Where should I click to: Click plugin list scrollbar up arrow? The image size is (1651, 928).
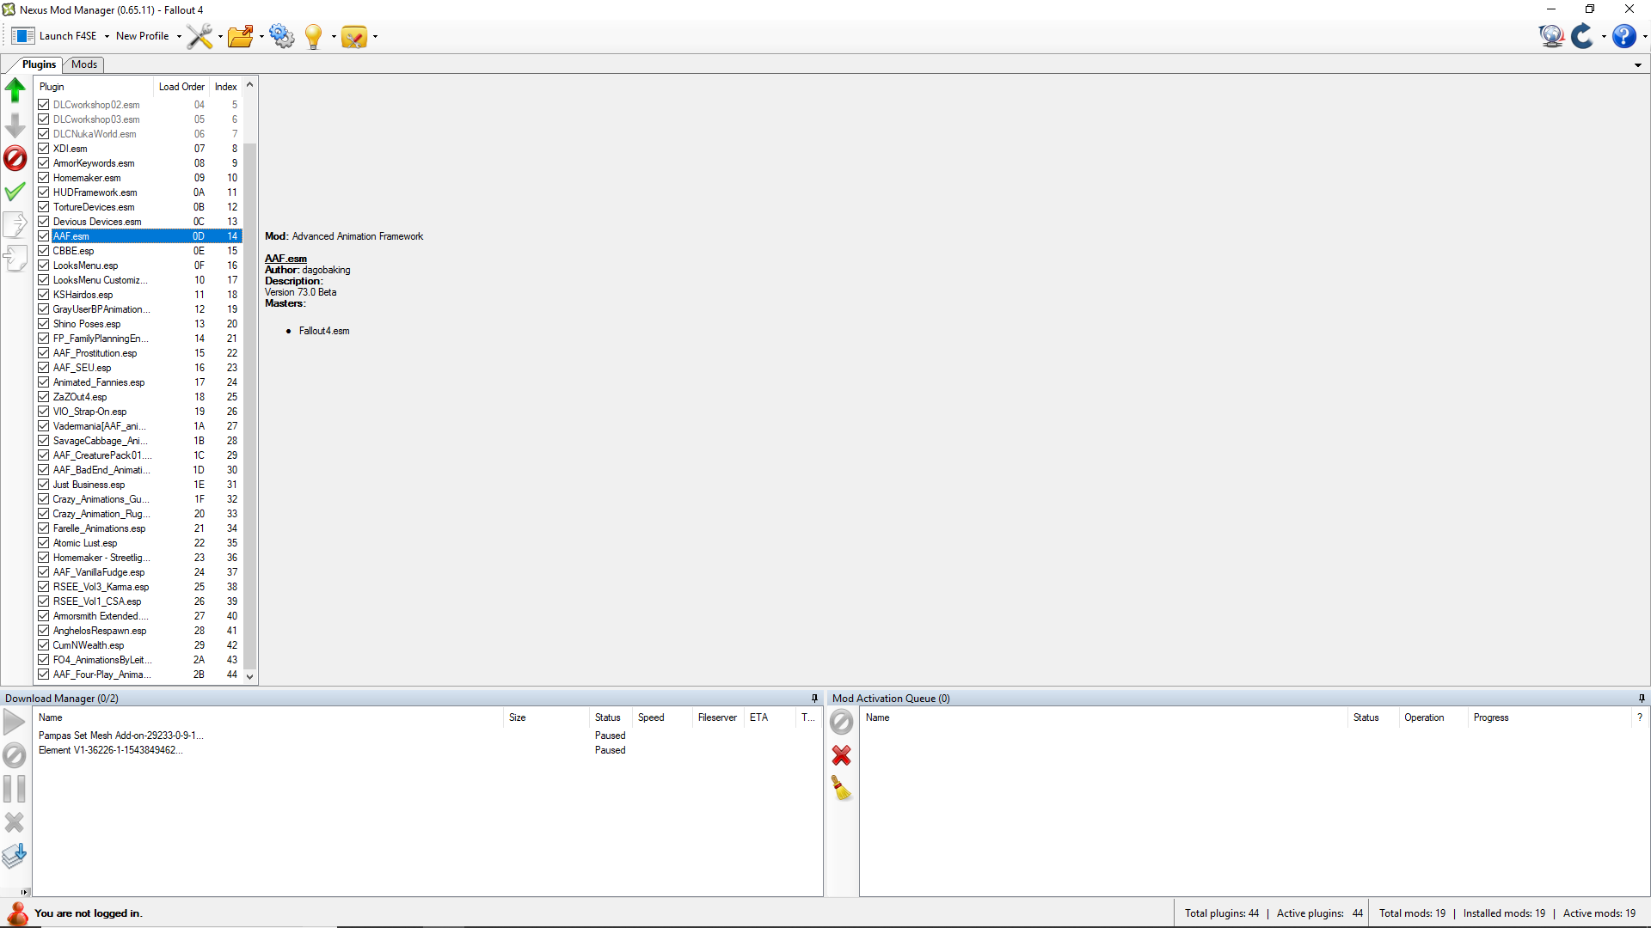pos(250,85)
